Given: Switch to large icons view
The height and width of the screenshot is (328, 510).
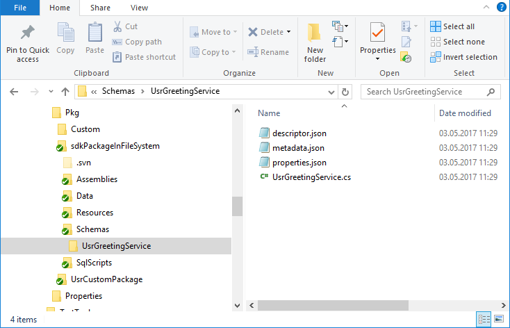Looking at the screenshot, I should tap(498, 319).
